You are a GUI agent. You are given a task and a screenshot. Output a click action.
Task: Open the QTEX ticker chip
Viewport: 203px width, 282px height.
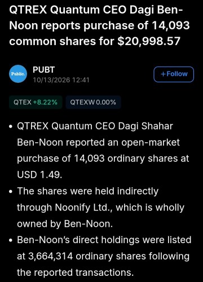(36, 102)
